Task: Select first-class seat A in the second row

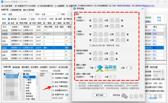Action: (95, 26)
